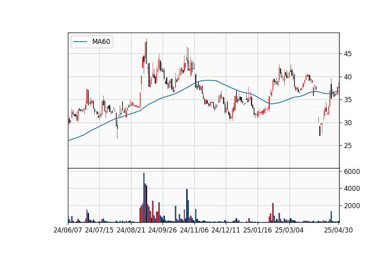
Task: Click the volume axis value 2000
Action: point(352,206)
